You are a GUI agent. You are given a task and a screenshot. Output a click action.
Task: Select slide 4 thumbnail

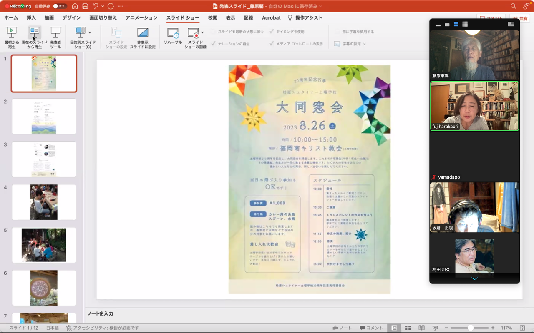tap(44, 202)
